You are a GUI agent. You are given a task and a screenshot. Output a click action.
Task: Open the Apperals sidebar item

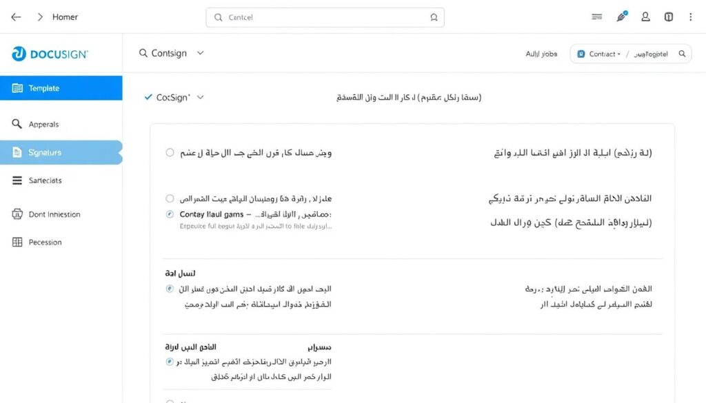coord(61,124)
